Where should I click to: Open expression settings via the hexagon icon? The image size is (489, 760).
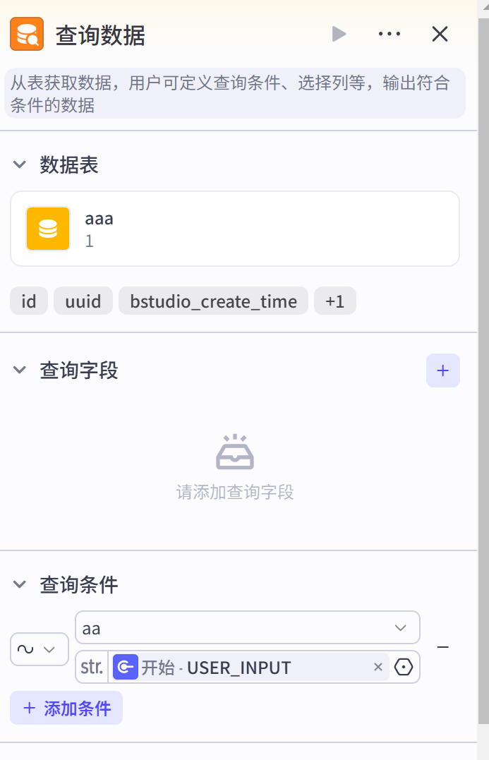[404, 666]
